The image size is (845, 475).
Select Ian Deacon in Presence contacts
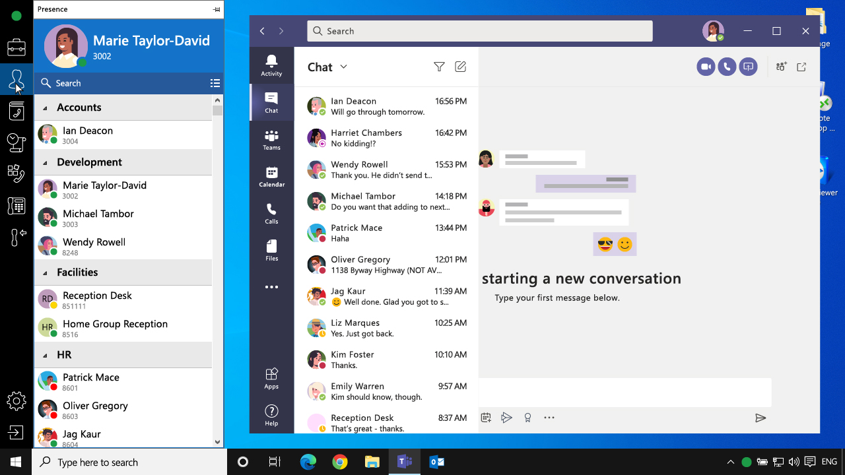123,135
